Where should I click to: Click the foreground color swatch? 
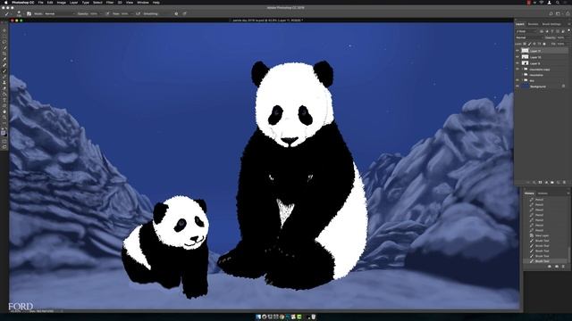click(4, 133)
